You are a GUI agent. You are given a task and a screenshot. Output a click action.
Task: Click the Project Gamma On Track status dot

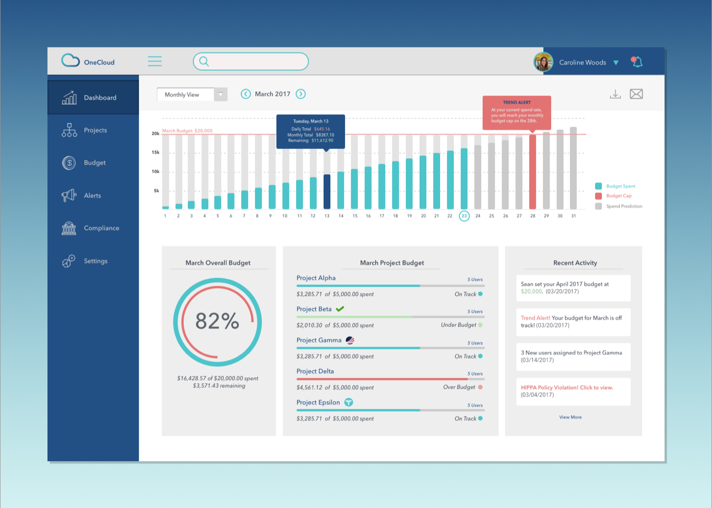(x=480, y=356)
